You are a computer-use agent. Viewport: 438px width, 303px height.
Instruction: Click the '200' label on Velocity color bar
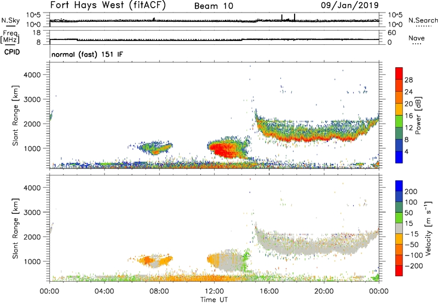coord(411,191)
